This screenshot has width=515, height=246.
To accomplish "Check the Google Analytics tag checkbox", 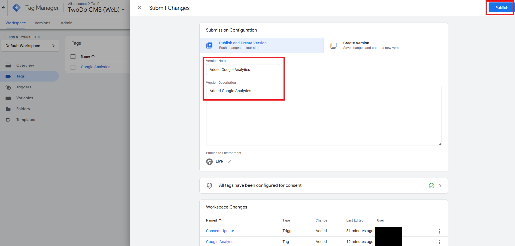I will (73, 67).
